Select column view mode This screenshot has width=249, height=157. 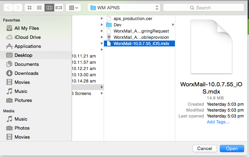click(49, 7)
